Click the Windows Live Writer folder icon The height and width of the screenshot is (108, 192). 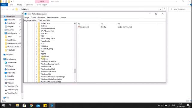[x=39, y=72]
